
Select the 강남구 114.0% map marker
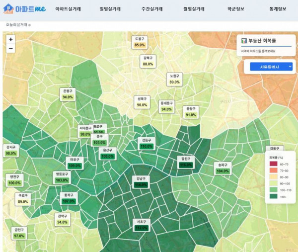click(141, 181)
